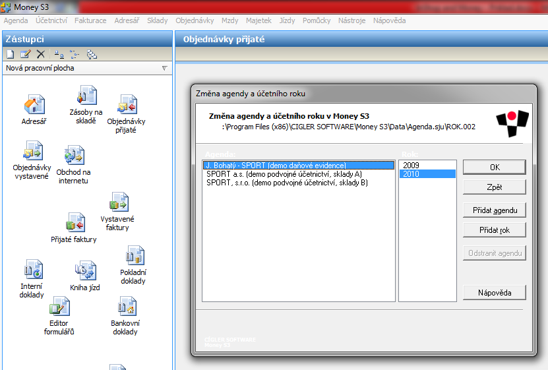Open the Mzdy menu
The height and width of the screenshot is (370, 548).
pos(230,20)
